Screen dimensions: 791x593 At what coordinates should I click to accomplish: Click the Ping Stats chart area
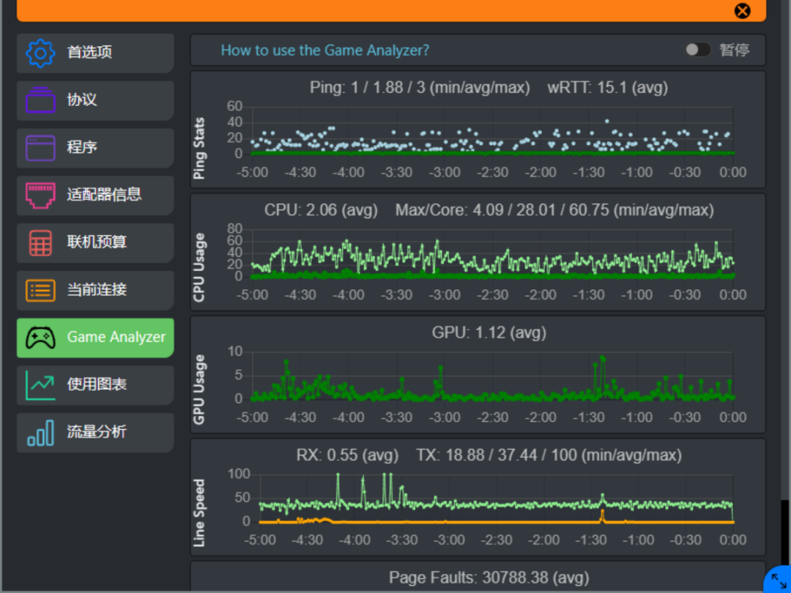tap(492, 130)
